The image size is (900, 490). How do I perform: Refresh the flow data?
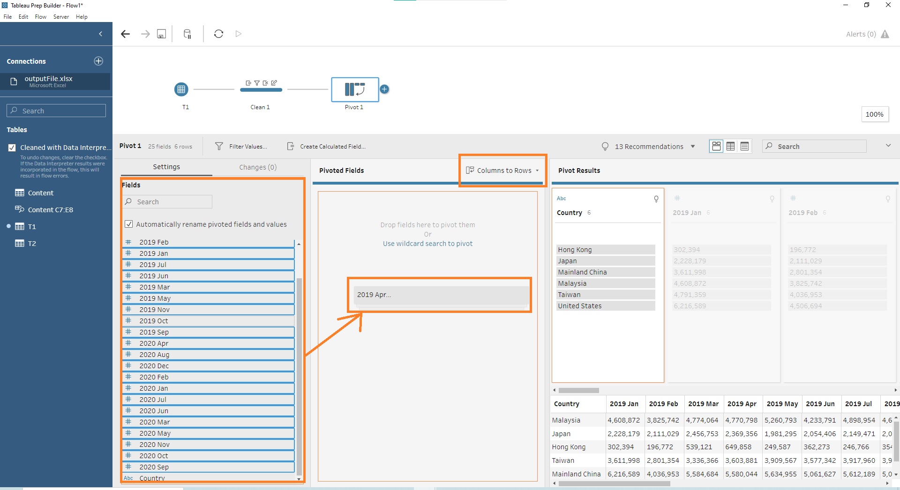[218, 34]
